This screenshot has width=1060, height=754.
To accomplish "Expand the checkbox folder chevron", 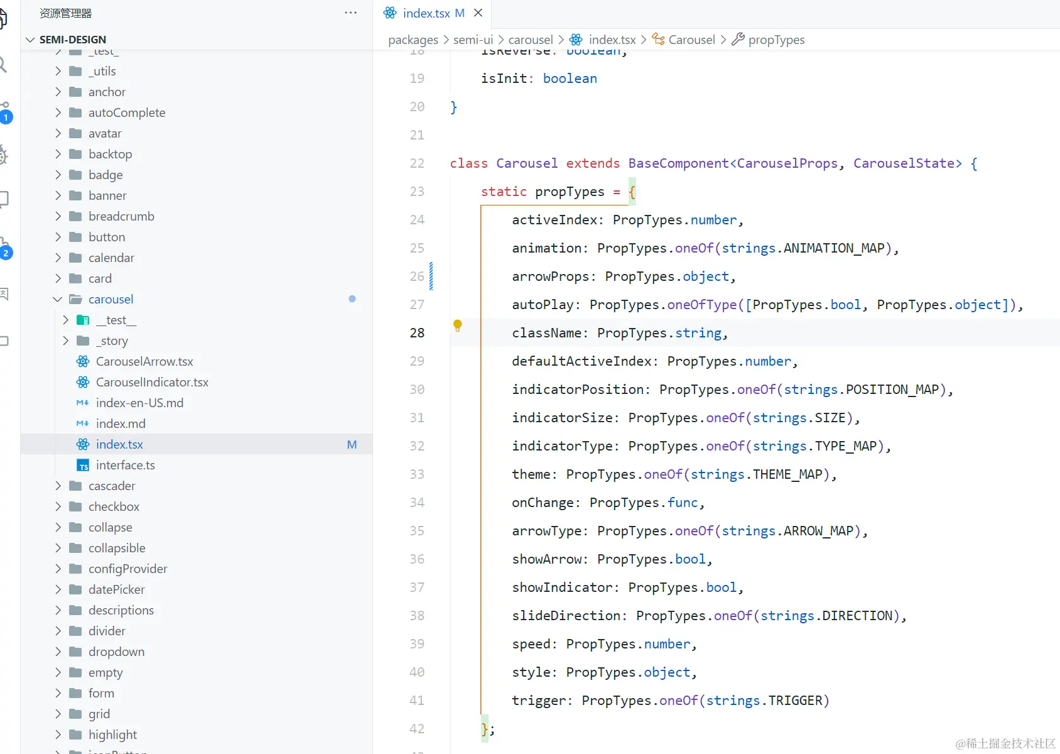I will coord(58,506).
